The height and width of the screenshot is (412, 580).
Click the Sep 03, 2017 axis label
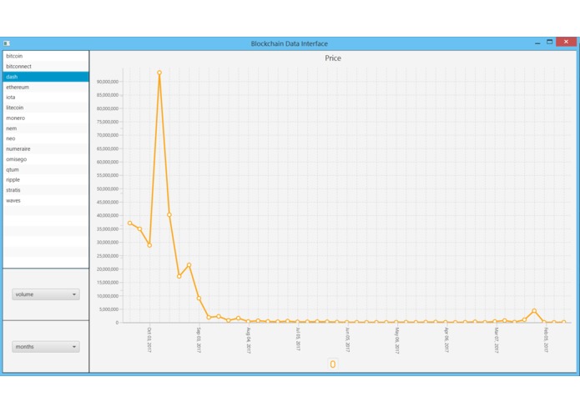[x=199, y=339]
